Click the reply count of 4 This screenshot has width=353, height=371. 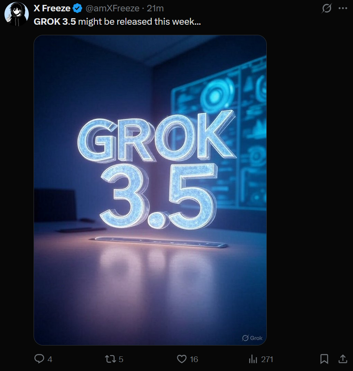pyautogui.click(x=50, y=359)
